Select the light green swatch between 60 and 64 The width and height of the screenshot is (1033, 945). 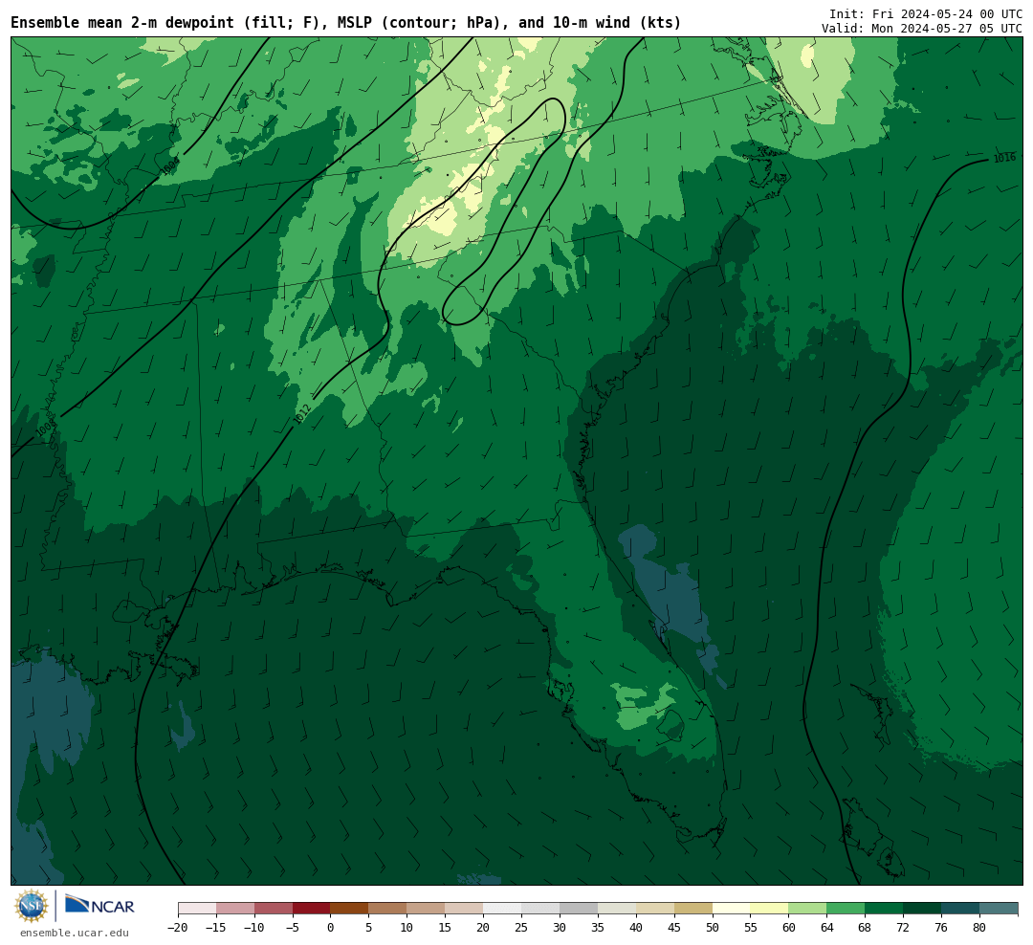808,909
